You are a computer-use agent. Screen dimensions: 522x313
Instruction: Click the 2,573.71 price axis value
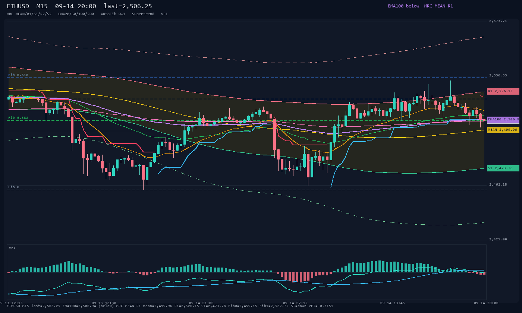498,21
